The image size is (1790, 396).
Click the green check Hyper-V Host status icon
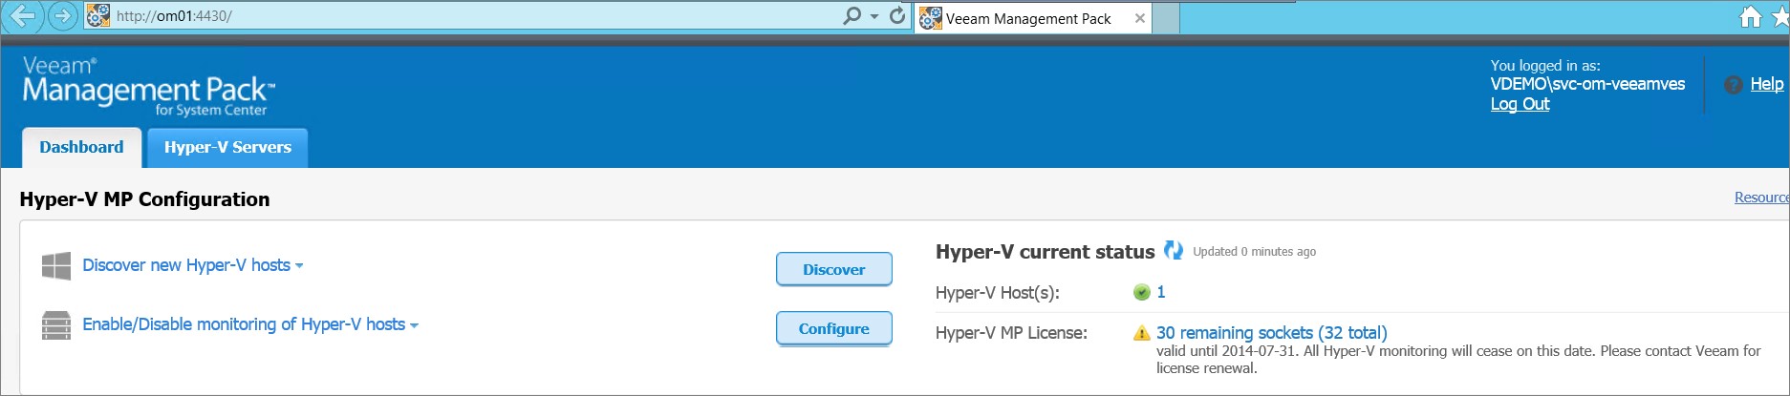(1141, 292)
